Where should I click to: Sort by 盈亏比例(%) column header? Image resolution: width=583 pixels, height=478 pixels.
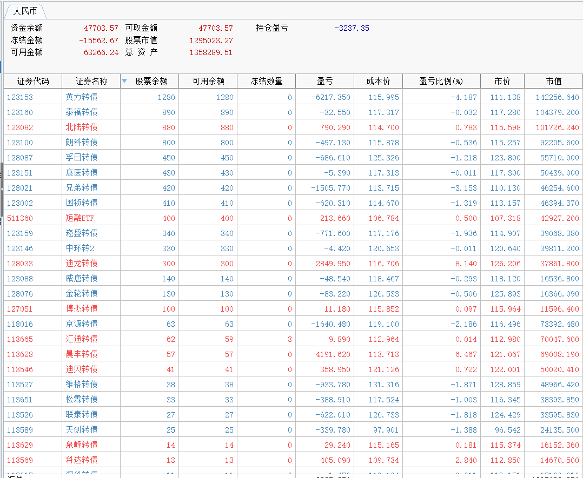coord(441,81)
